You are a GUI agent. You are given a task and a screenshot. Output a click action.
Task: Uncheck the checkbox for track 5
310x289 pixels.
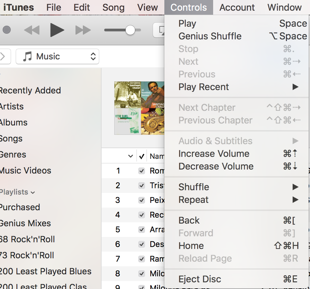point(142,229)
